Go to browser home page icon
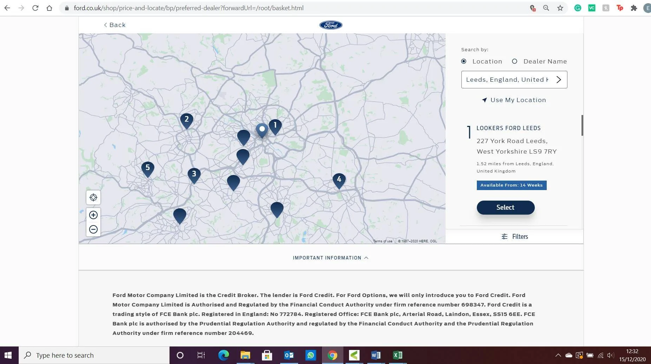This screenshot has width=651, height=364. (x=49, y=8)
